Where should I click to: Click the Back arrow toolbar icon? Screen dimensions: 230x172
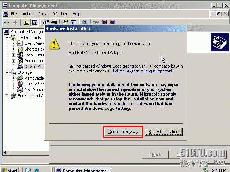pos(7,23)
